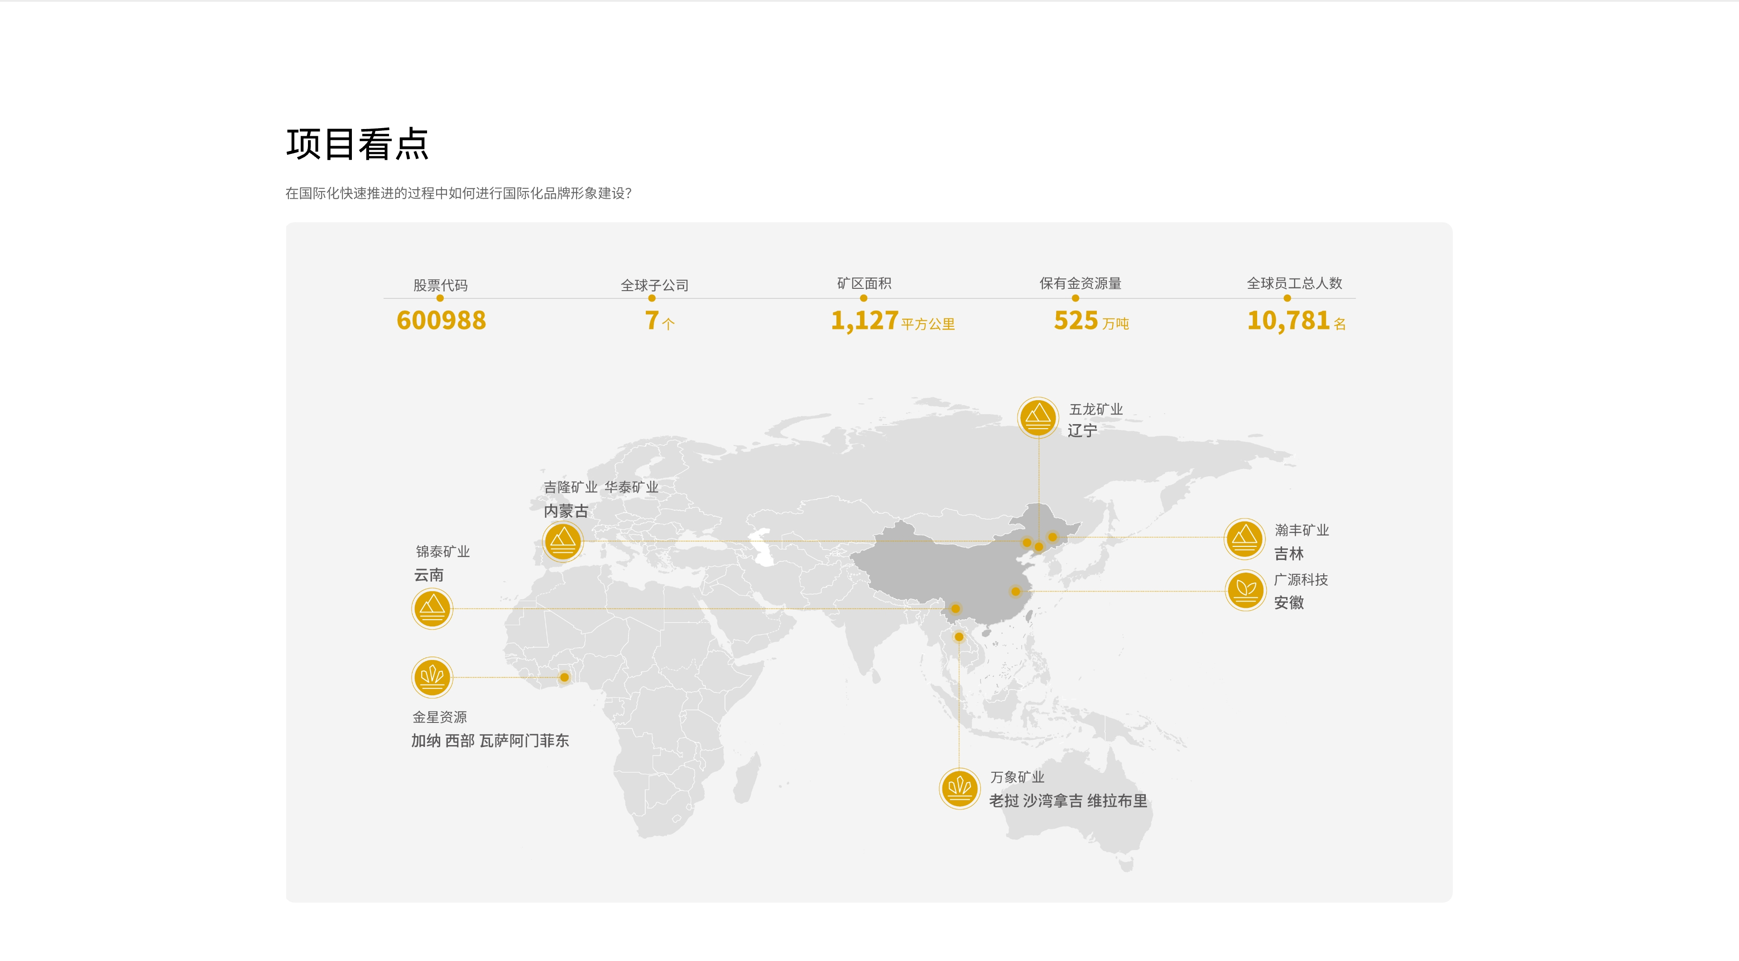Click the 五龙矿业 Liaoning mountain icon
1739x961 pixels.
(x=1038, y=417)
